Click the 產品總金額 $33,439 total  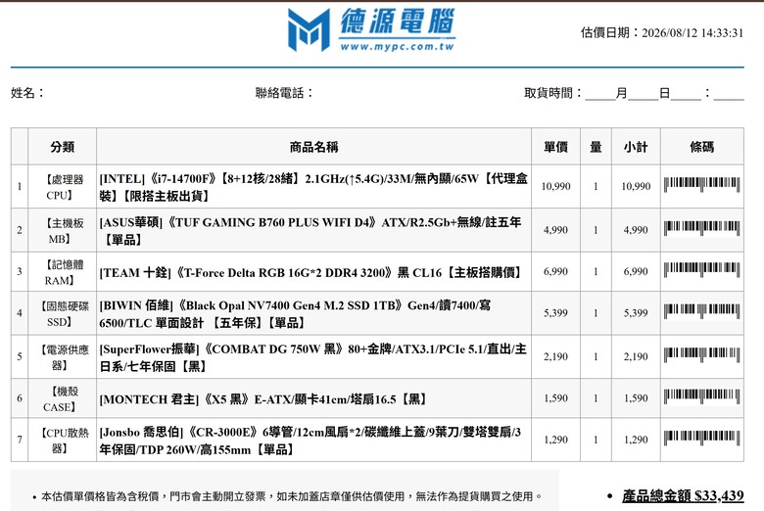click(683, 496)
